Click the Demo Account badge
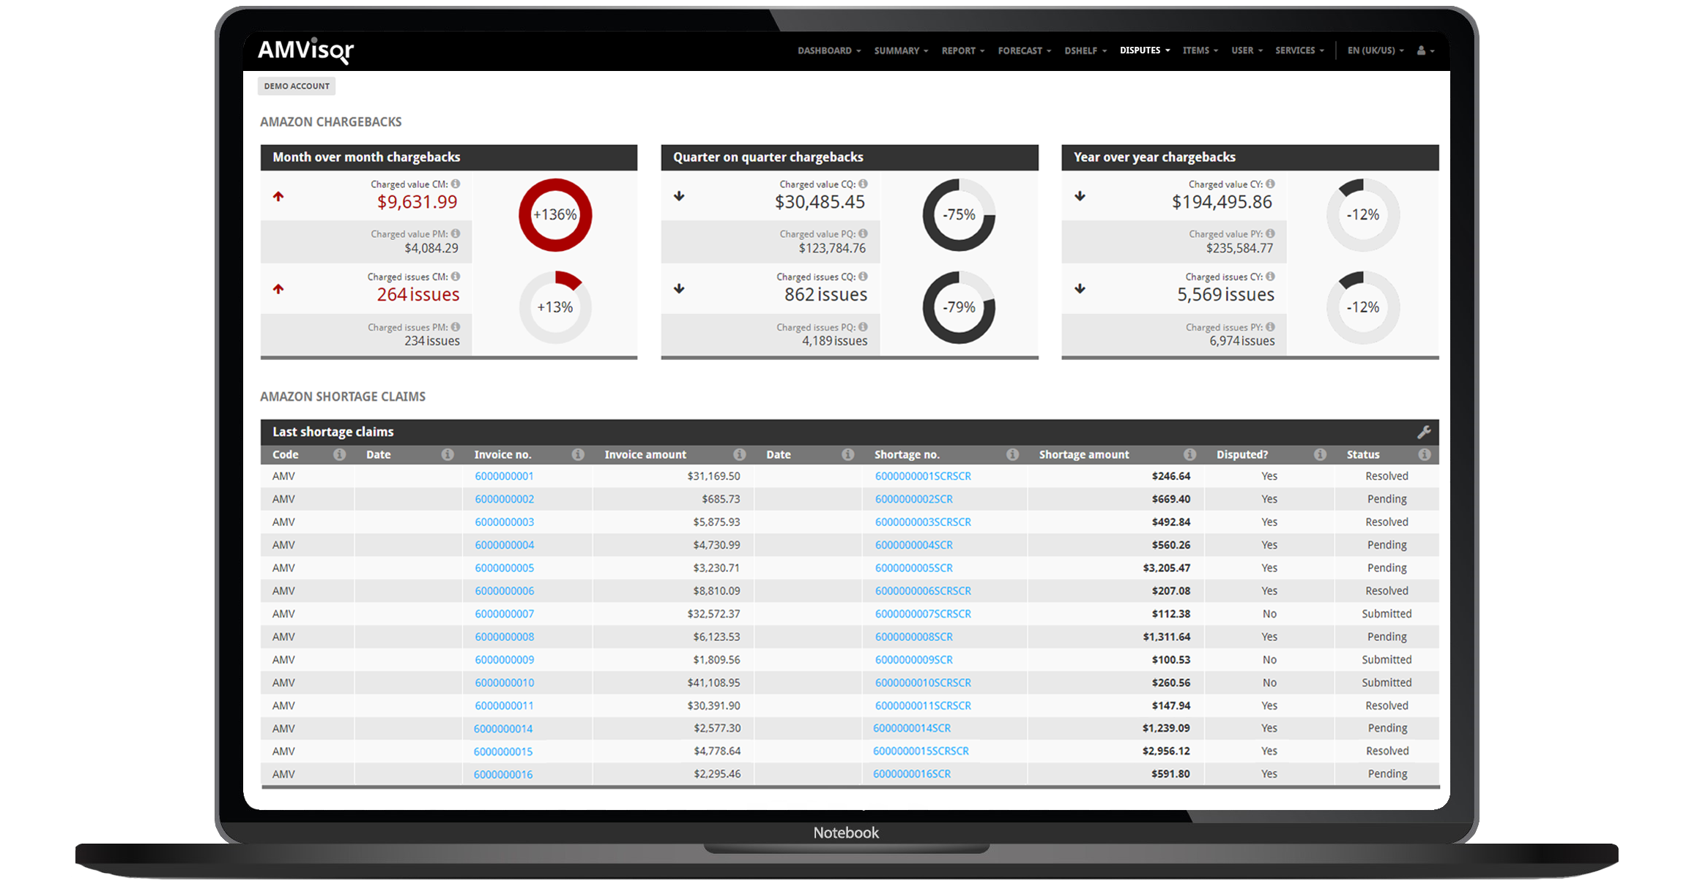This screenshot has height=889, width=1689. pos(297,86)
